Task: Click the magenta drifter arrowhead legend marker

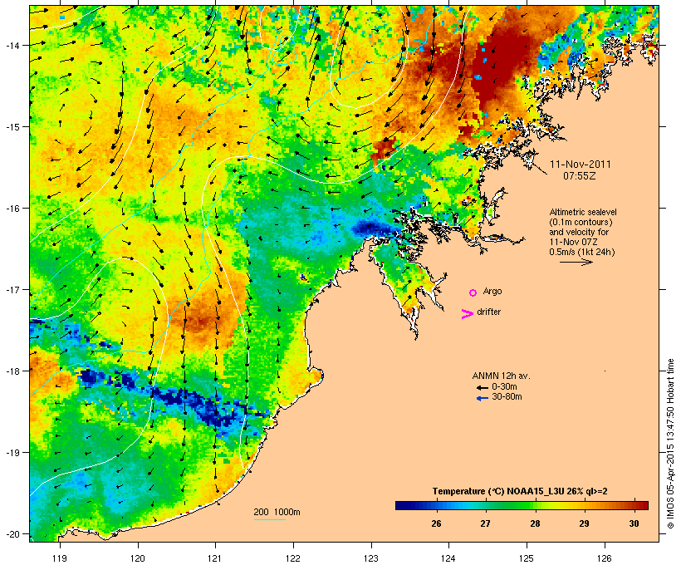Action: [467, 314]
